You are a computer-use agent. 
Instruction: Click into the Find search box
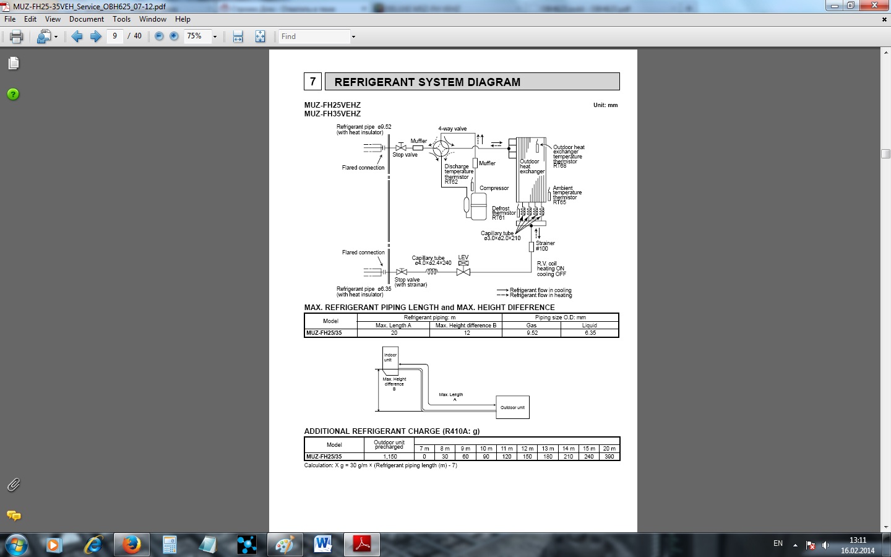[x=314, y=37]
